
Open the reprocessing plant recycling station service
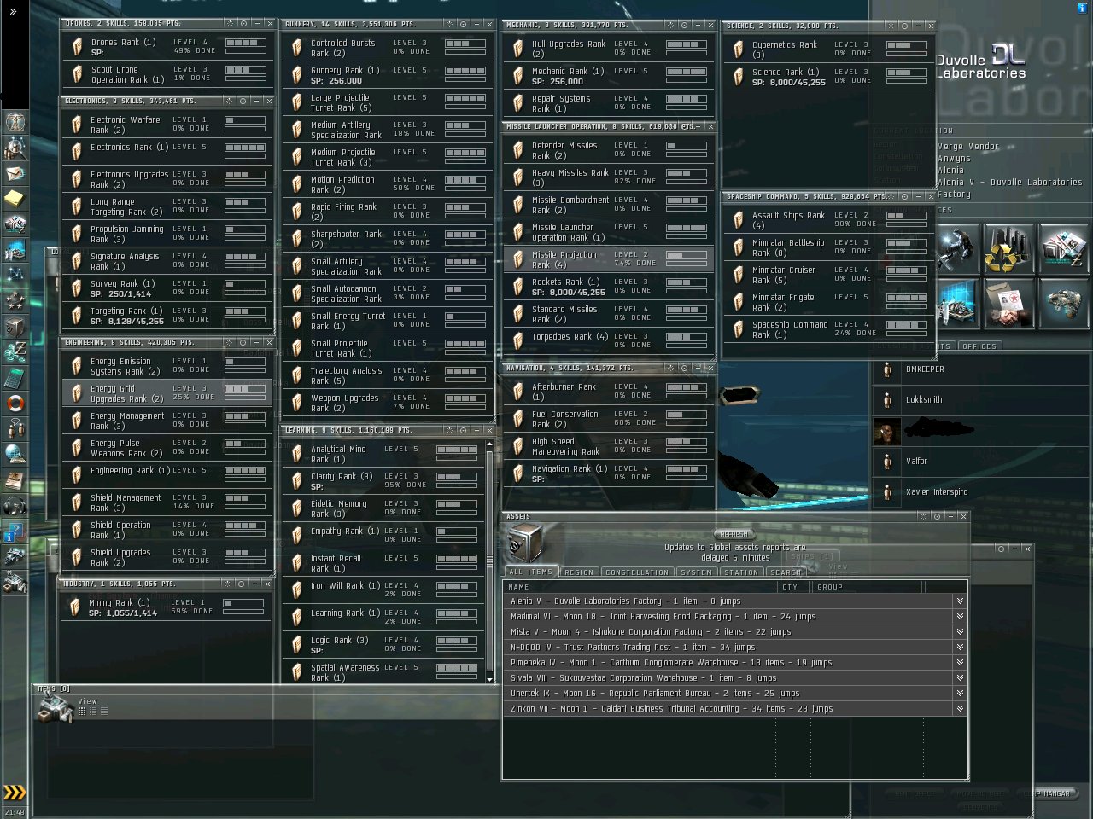(x=1008, y=248)
